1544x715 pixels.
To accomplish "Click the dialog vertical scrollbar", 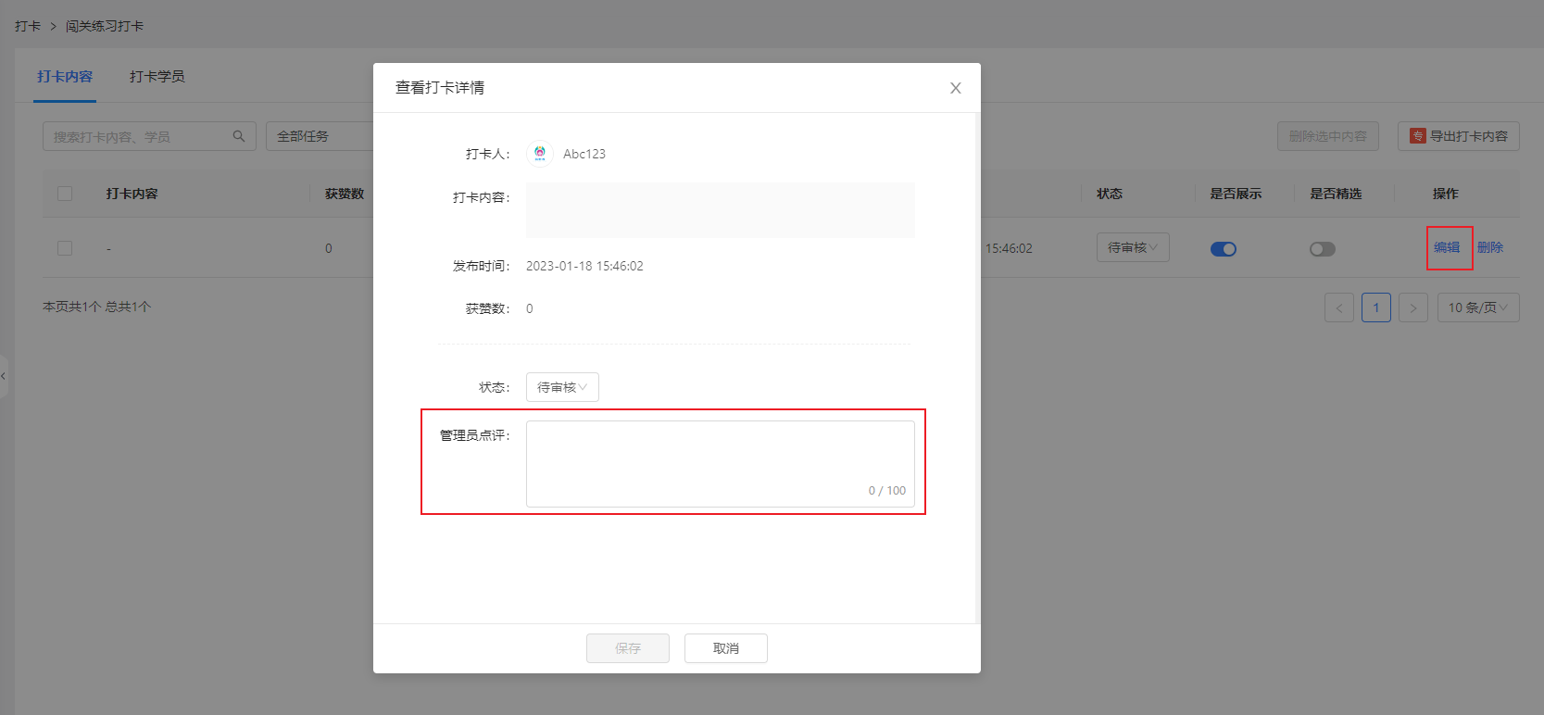I will [978, 368].
